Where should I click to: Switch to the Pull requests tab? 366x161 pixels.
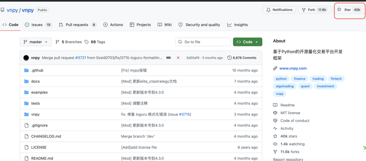pyautogui.click(x=78, y=25)
